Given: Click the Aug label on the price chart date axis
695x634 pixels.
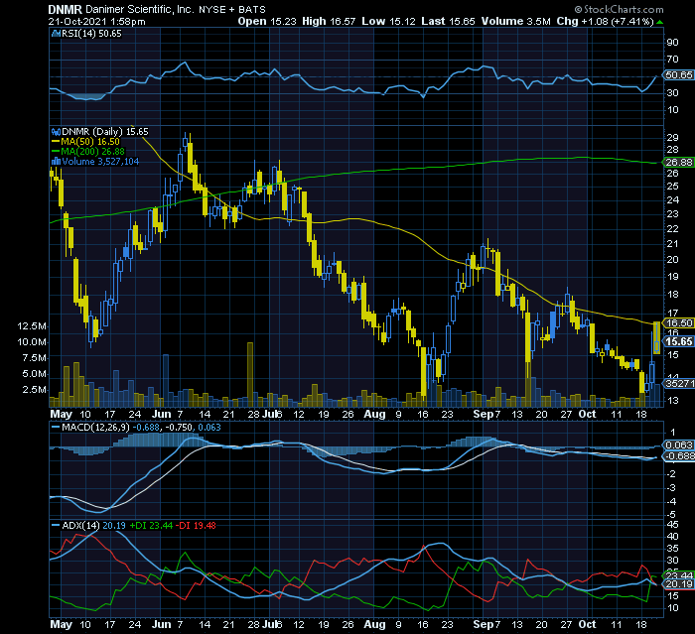Looking at the screenshot, I should [x=374, y=415].
